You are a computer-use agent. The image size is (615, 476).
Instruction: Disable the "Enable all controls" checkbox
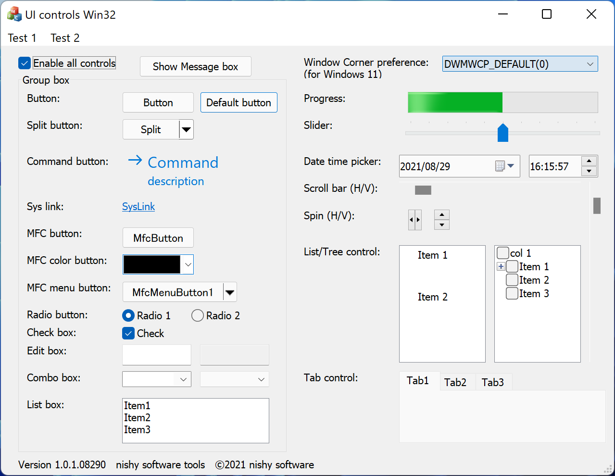(24, 63)
